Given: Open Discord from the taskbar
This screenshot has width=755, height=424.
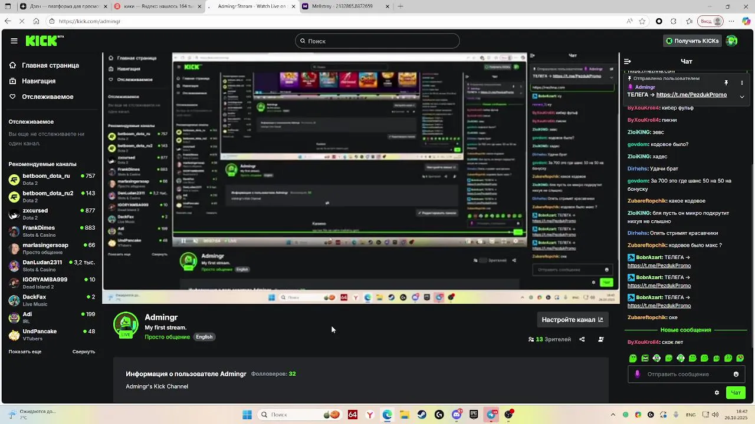Looking at the screenshot, I should (x=457, y=415).
